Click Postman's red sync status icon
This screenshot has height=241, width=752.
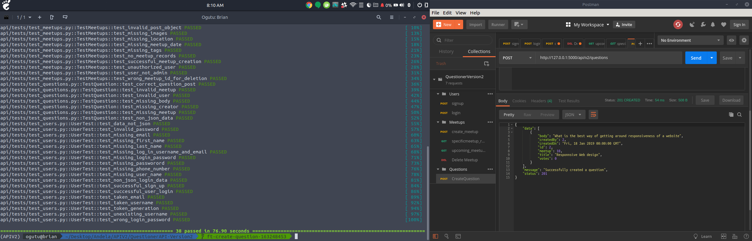tap(678, 24)
